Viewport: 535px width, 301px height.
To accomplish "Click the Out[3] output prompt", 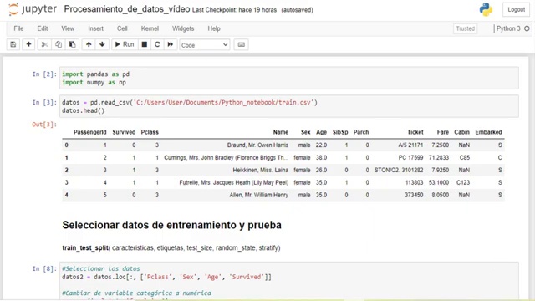I will [44, 125].
